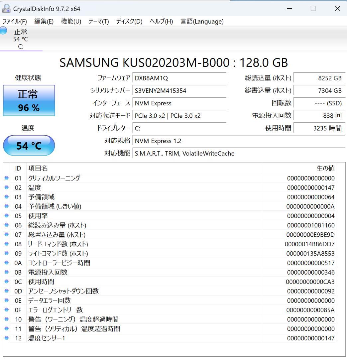
Task: Click the 正常 96 % health status badge
Action: (29, 100)
